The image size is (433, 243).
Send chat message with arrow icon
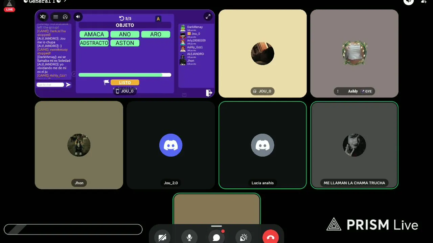68,85
